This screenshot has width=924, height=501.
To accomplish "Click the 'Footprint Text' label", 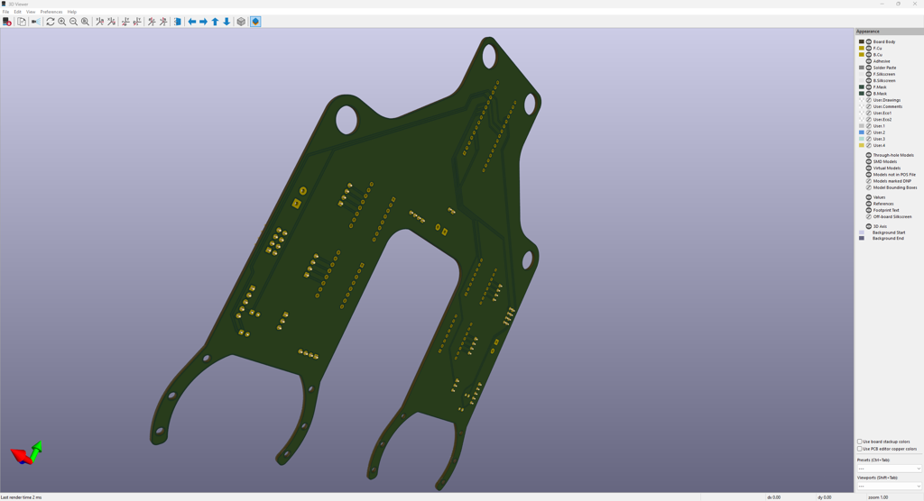I will click(x=886, y=210).
